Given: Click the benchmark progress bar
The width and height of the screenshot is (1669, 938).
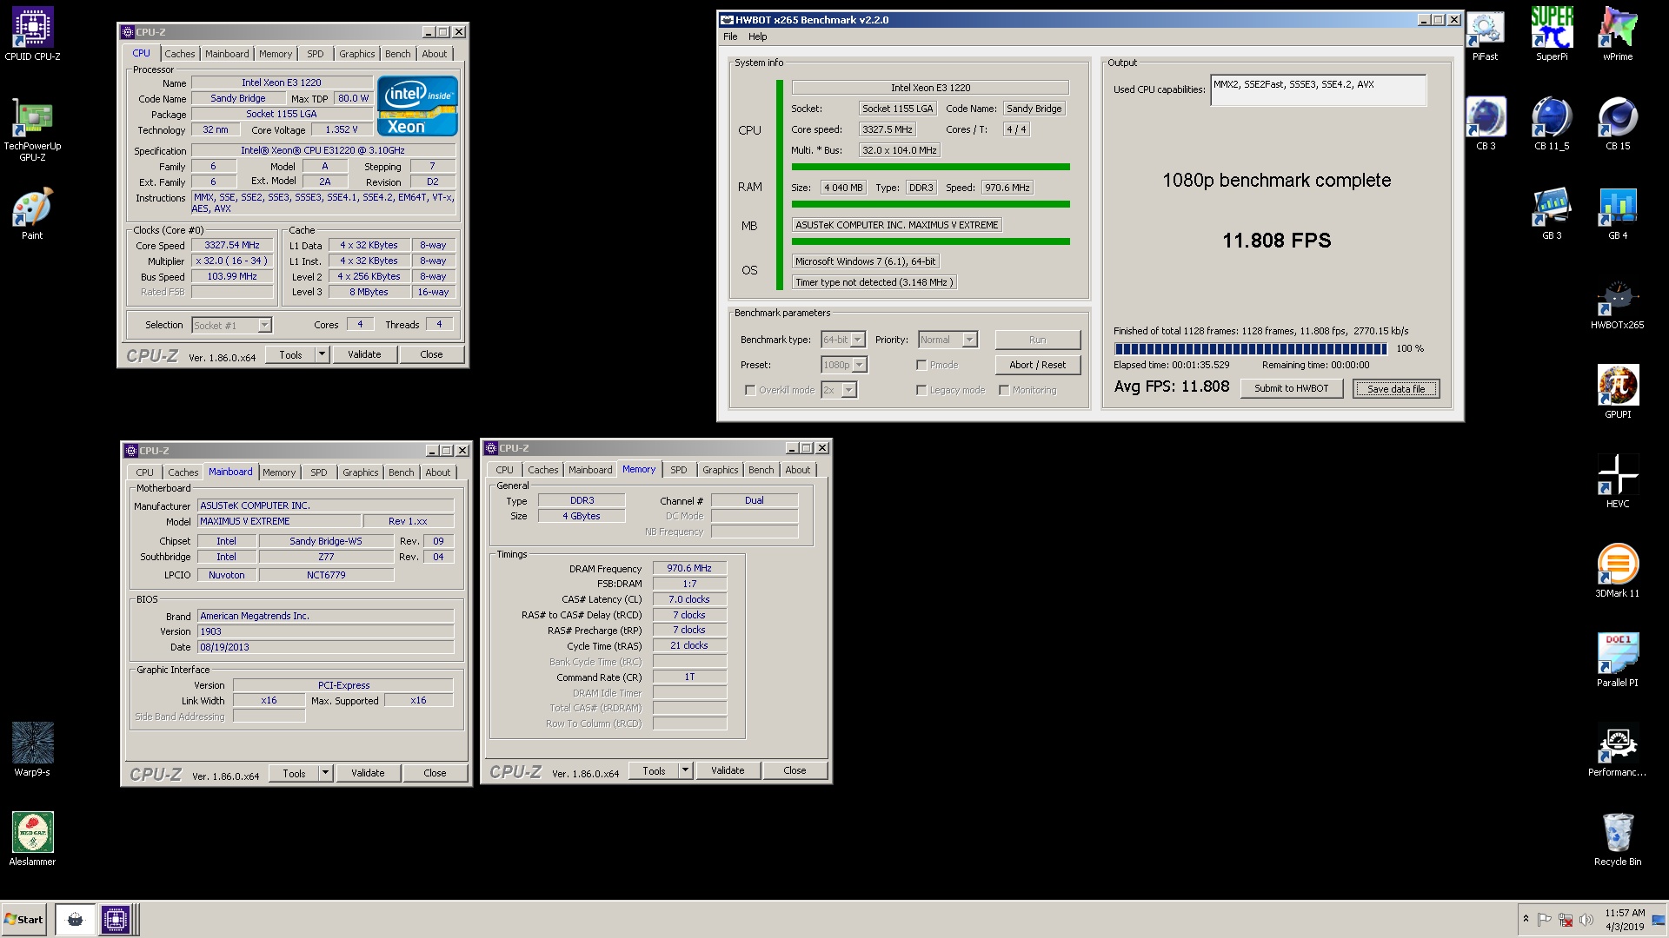Looking at the screenshot, I should click(1251, 348).
